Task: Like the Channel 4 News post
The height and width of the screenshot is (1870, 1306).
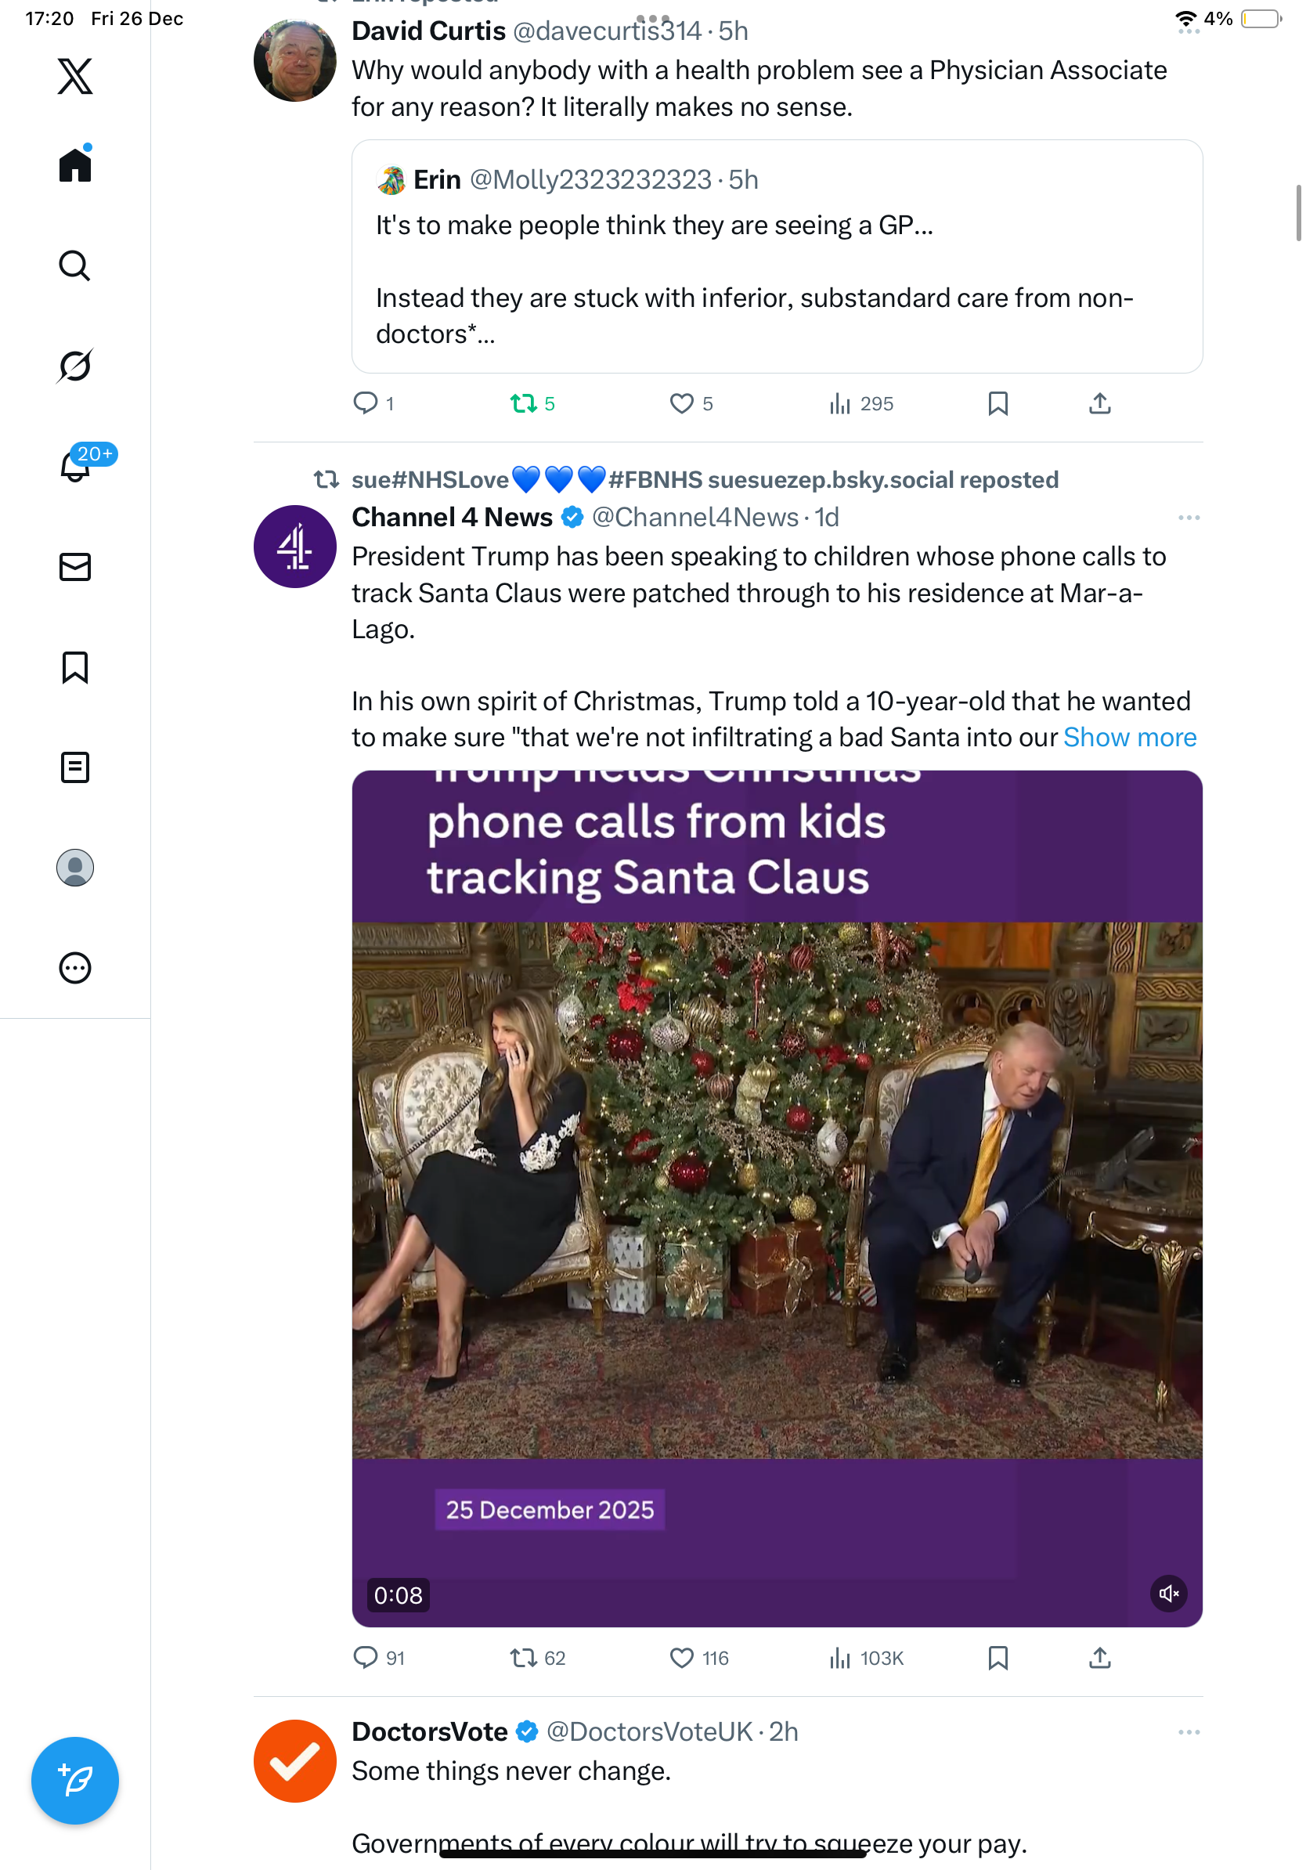Action: 681,1658
